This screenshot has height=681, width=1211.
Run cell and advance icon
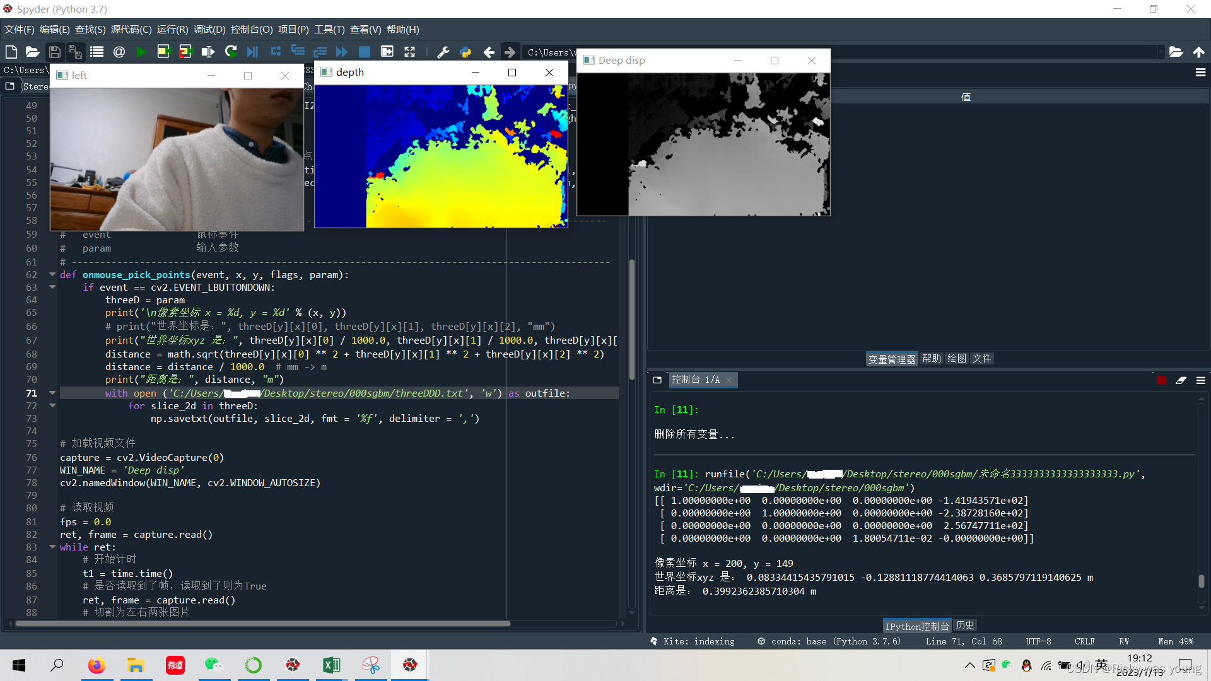click(185, 52)
